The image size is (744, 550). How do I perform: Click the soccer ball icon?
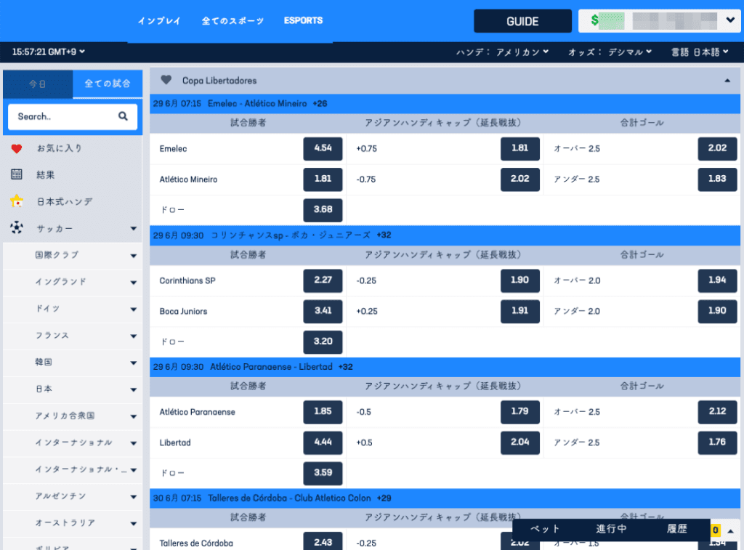[x=17, y=228]
